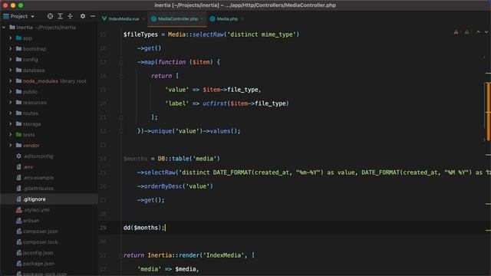Click the dd($months); line of code
The image size is (491, 276).
coord(144,228)
